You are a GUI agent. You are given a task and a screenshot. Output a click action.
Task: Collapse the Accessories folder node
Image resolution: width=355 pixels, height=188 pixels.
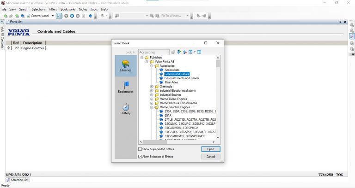[152, 66]
